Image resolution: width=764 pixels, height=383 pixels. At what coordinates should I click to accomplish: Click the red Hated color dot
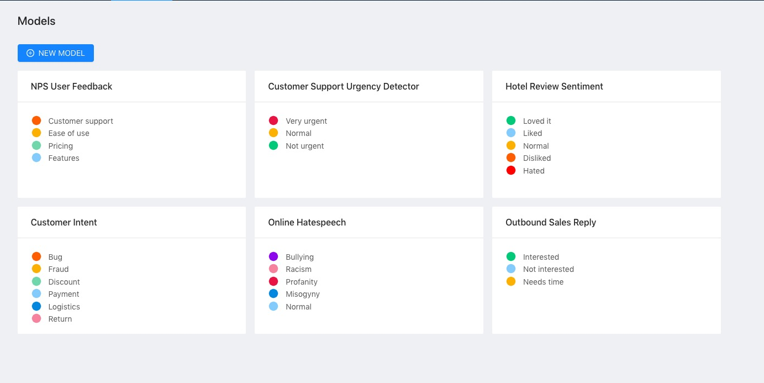point(511,170)
